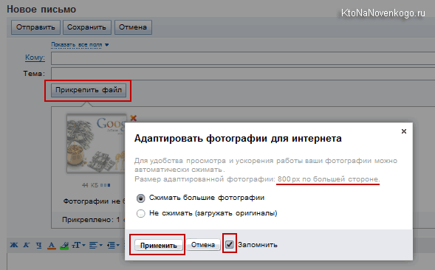Open the font size dropdown (тТ)
The width and height of the screenshot is (435, 270).
(78, 245)
